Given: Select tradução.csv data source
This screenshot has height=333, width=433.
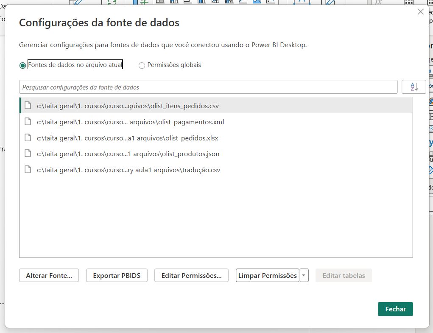Looking at the screenshot, I should 216,170.
